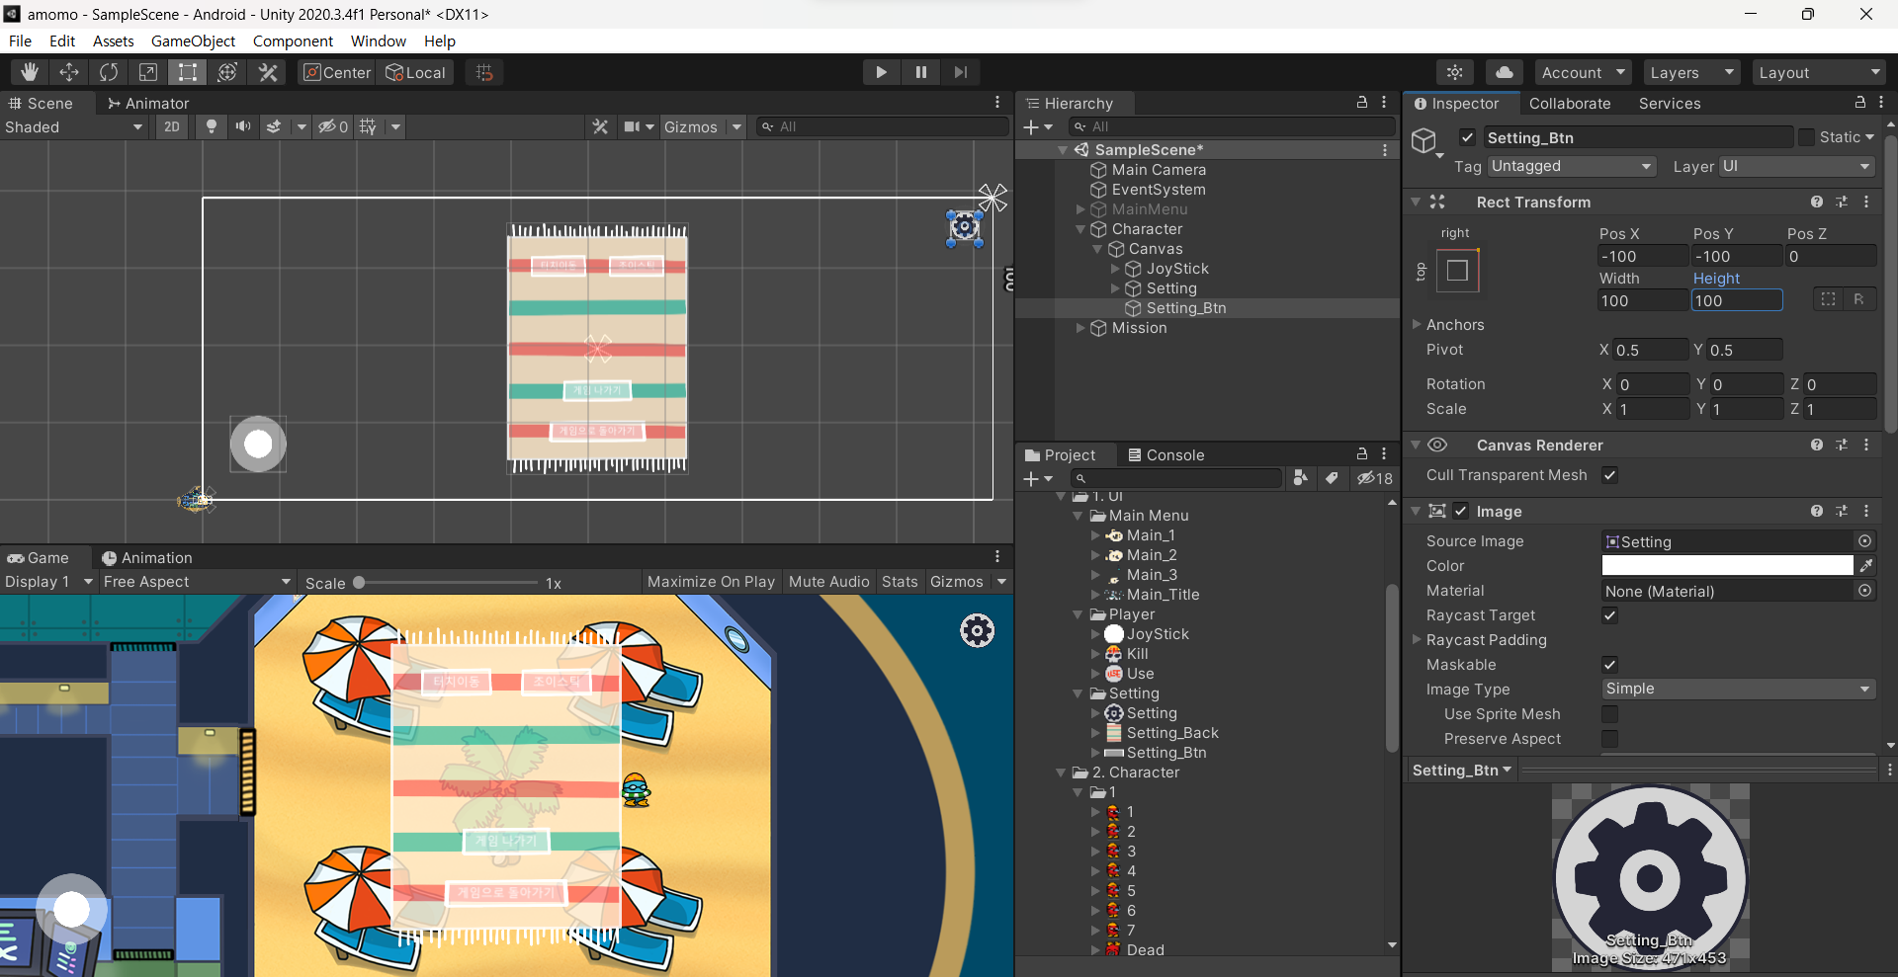This screenshot has height=977, width=1898.
Task: Toggle Preserve Aspect checkbox
Action: (1609, 739)
